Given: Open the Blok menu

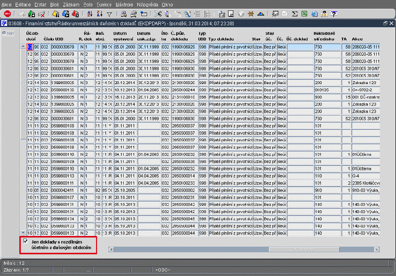Looking at the screenshot, I should 54,4.
